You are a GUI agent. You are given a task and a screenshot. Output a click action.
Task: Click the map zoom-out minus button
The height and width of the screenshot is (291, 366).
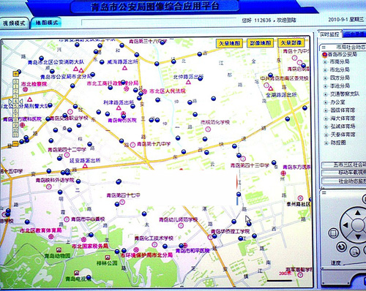(x=15, y=144)
